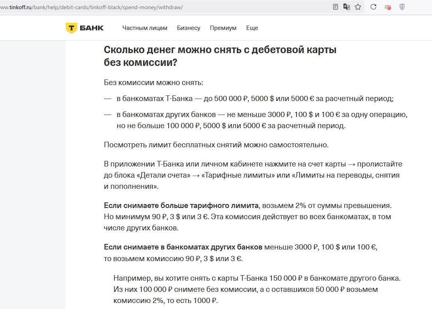The height and width of the screenshot is (309, 432).
Task: Open the shield privacy extension icon
Action: [402, 7]
